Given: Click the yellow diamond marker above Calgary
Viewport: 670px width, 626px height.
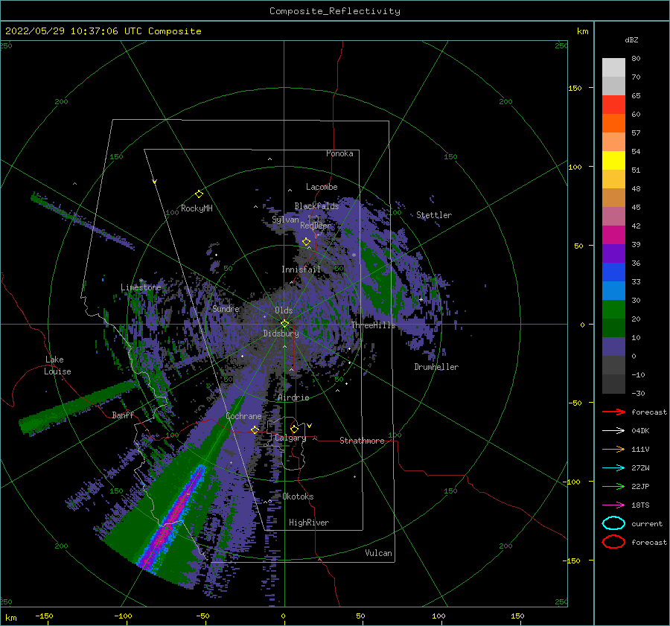Looking at the screenshot, I should click(x=294, y=429).
